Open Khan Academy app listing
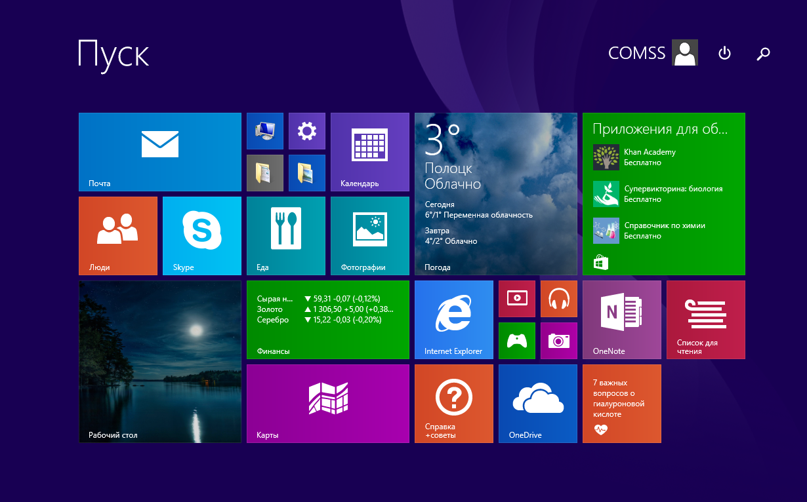Image resolution: width=807 pixels, height=502 pixels. pos(649,157)
